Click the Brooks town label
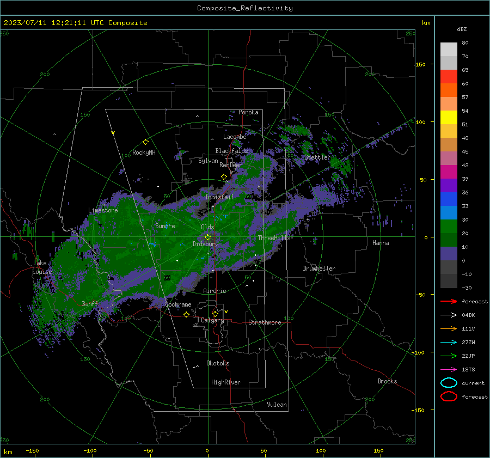 (x=387, y=381)
